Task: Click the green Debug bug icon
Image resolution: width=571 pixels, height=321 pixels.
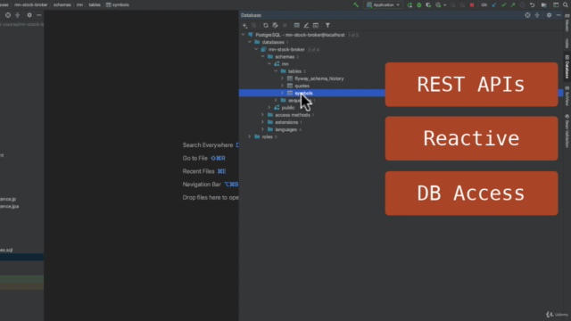Action: [419, 4]
